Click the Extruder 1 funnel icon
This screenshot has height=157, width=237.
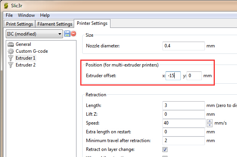coord(11,58)
